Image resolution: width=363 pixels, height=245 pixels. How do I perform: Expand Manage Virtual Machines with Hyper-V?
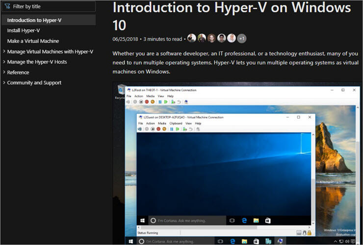pos(50,51)
